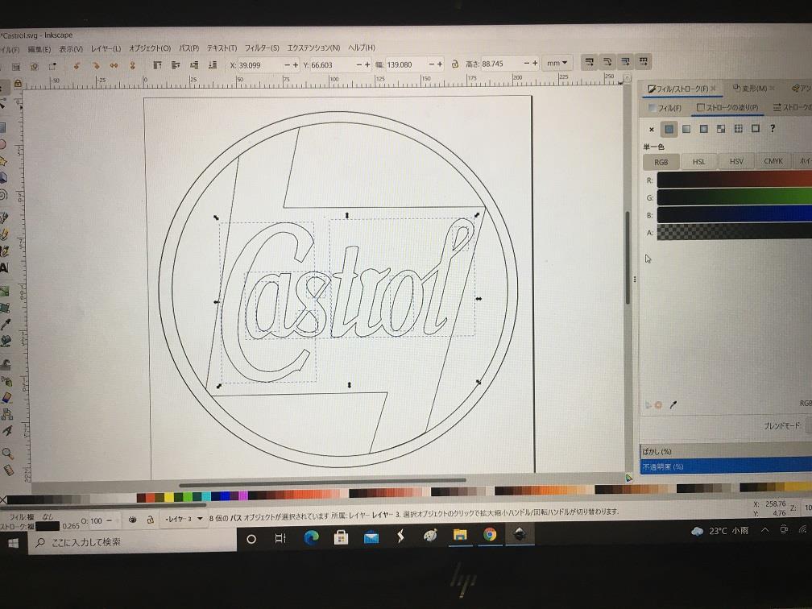Image resolution: width=812 pixels, height=609 pixels.
Task: Open the テキスト(T) menu
Action: tap(222, 48)
